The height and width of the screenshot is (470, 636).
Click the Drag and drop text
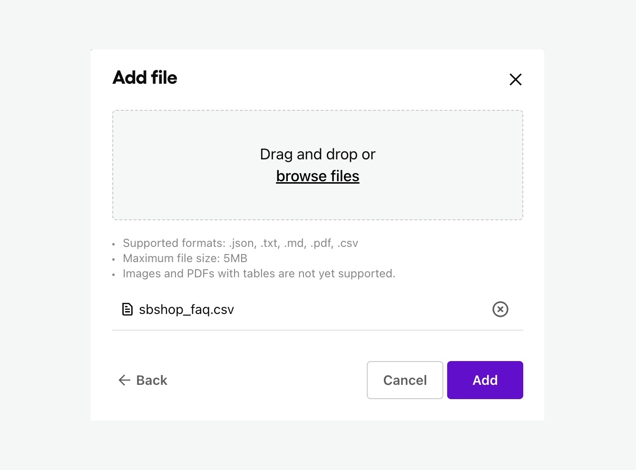point(317,154)
